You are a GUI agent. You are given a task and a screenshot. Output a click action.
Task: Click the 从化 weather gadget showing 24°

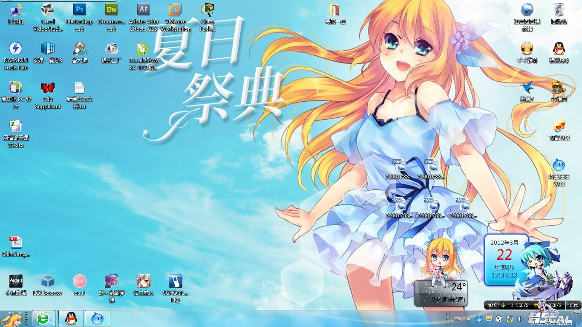(441, 293)
